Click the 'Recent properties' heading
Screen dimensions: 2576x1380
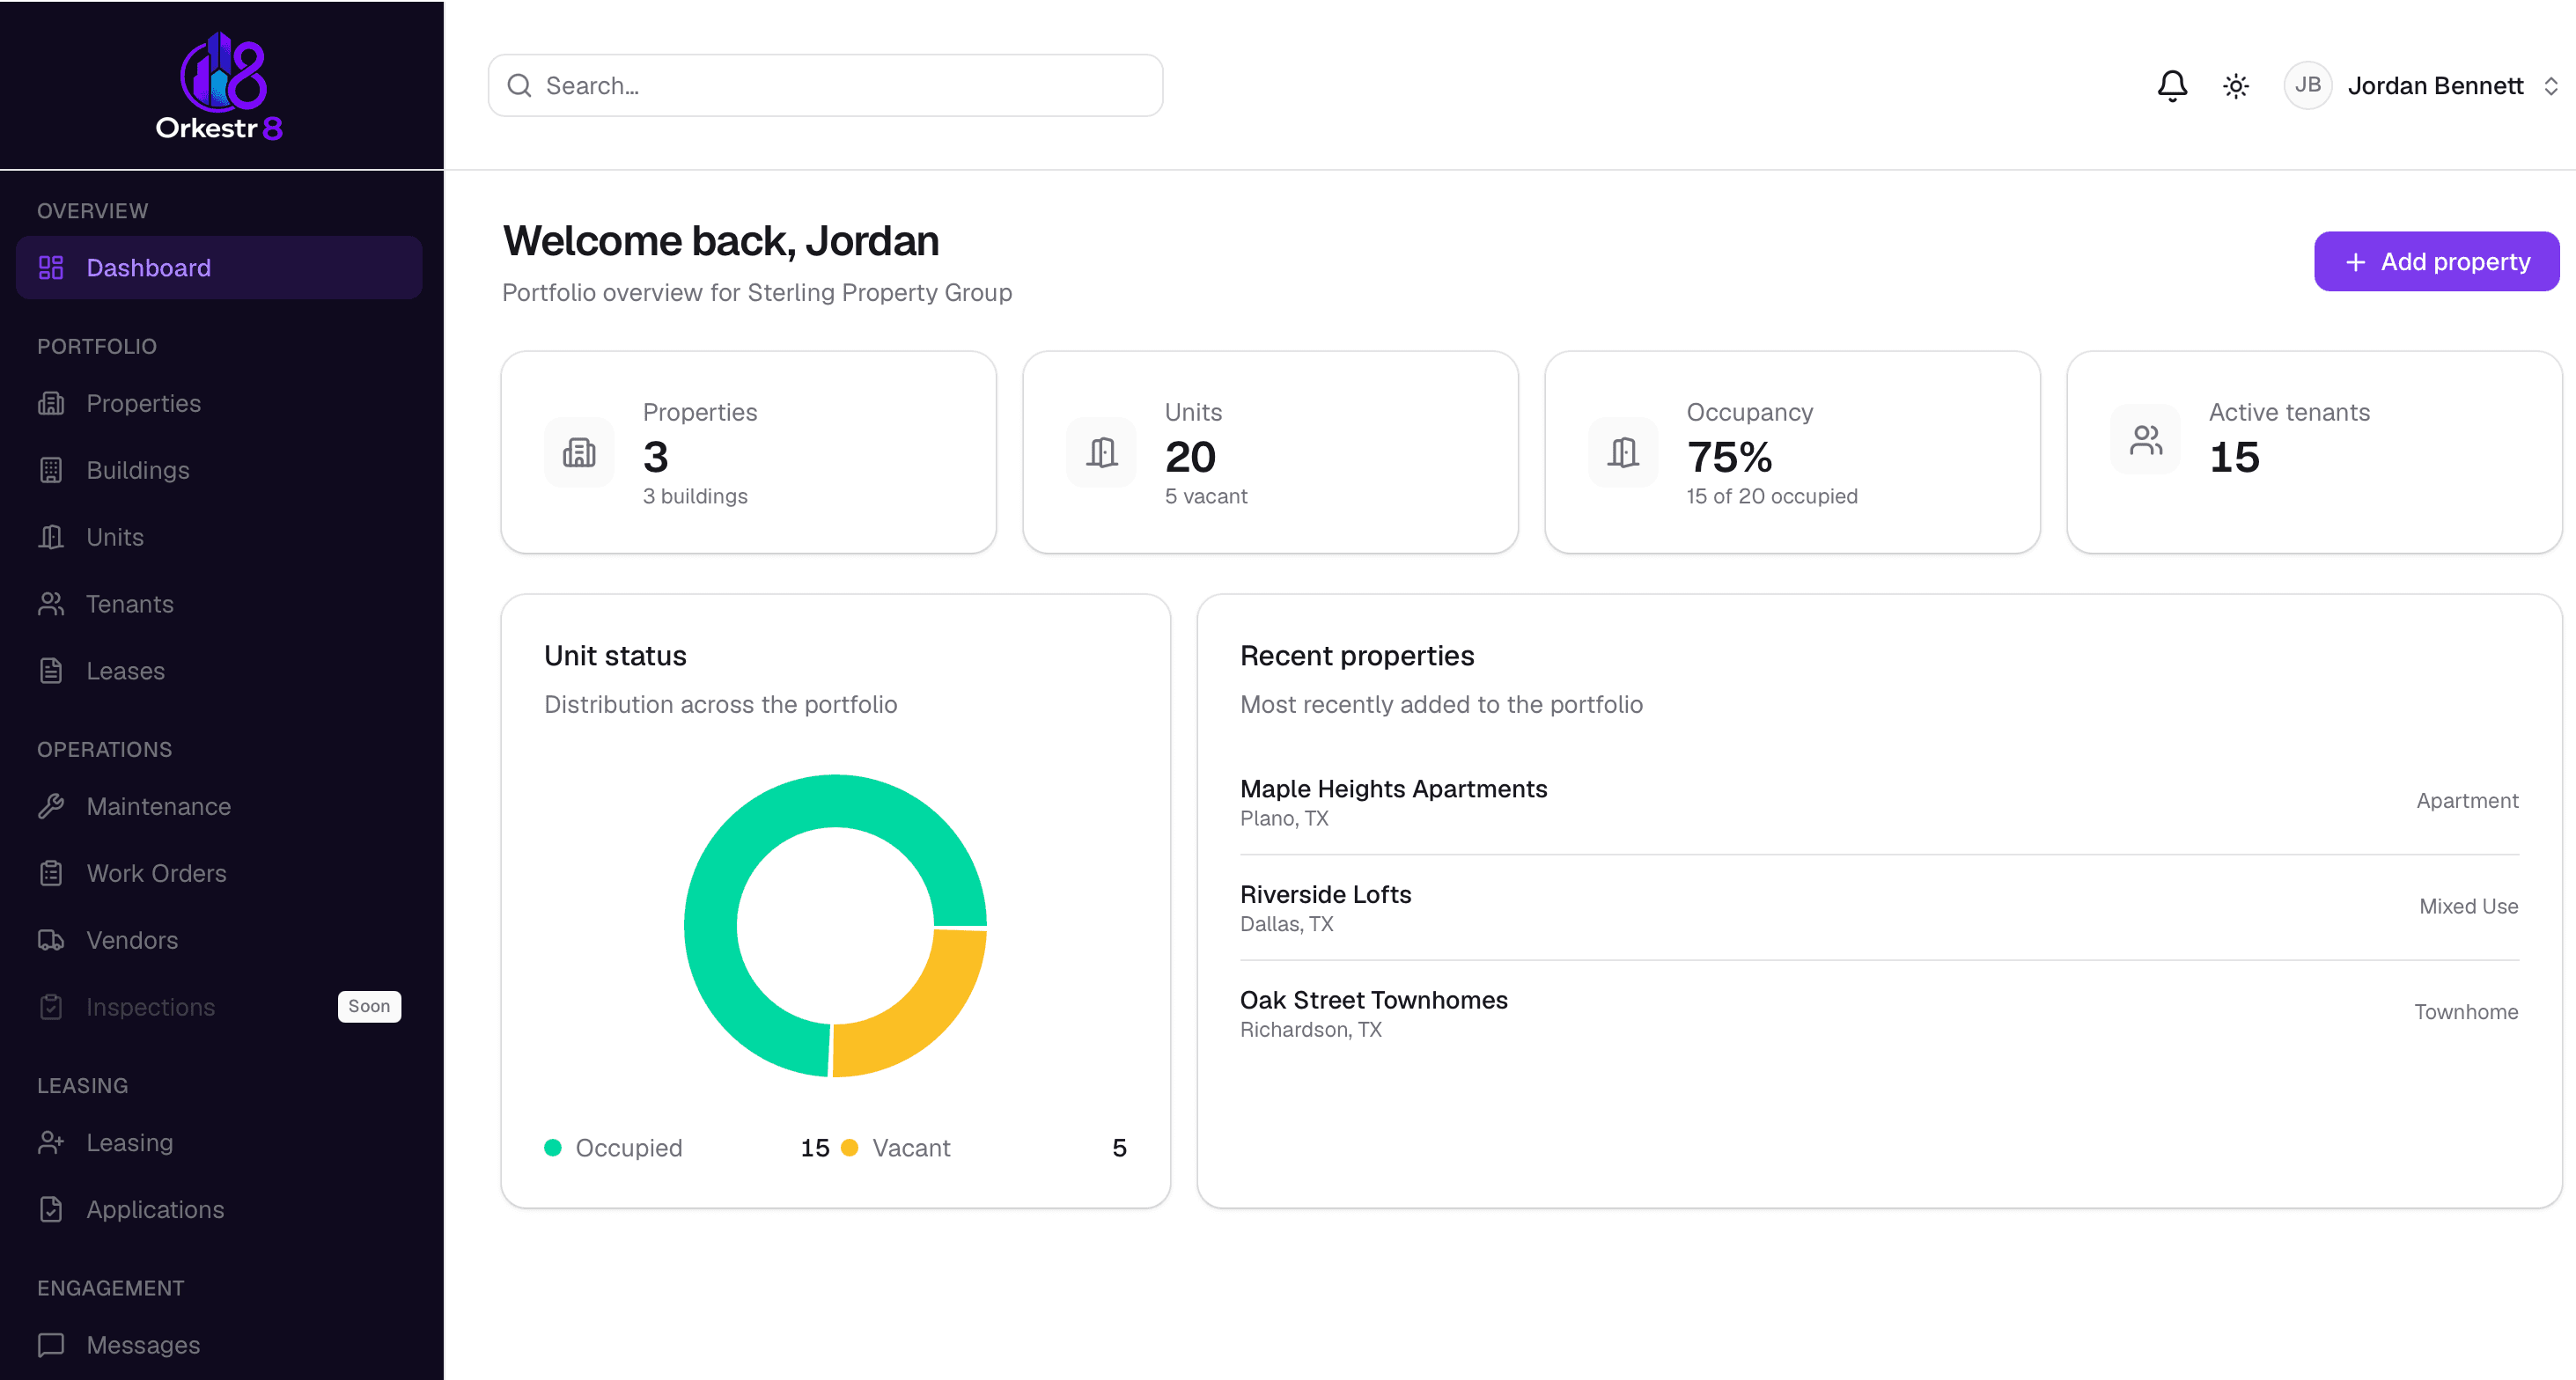tap(1357, 656)
